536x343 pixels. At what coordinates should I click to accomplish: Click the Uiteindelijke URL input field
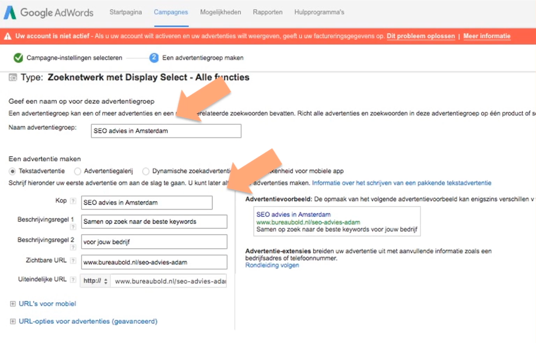click(x=169, y=281)
